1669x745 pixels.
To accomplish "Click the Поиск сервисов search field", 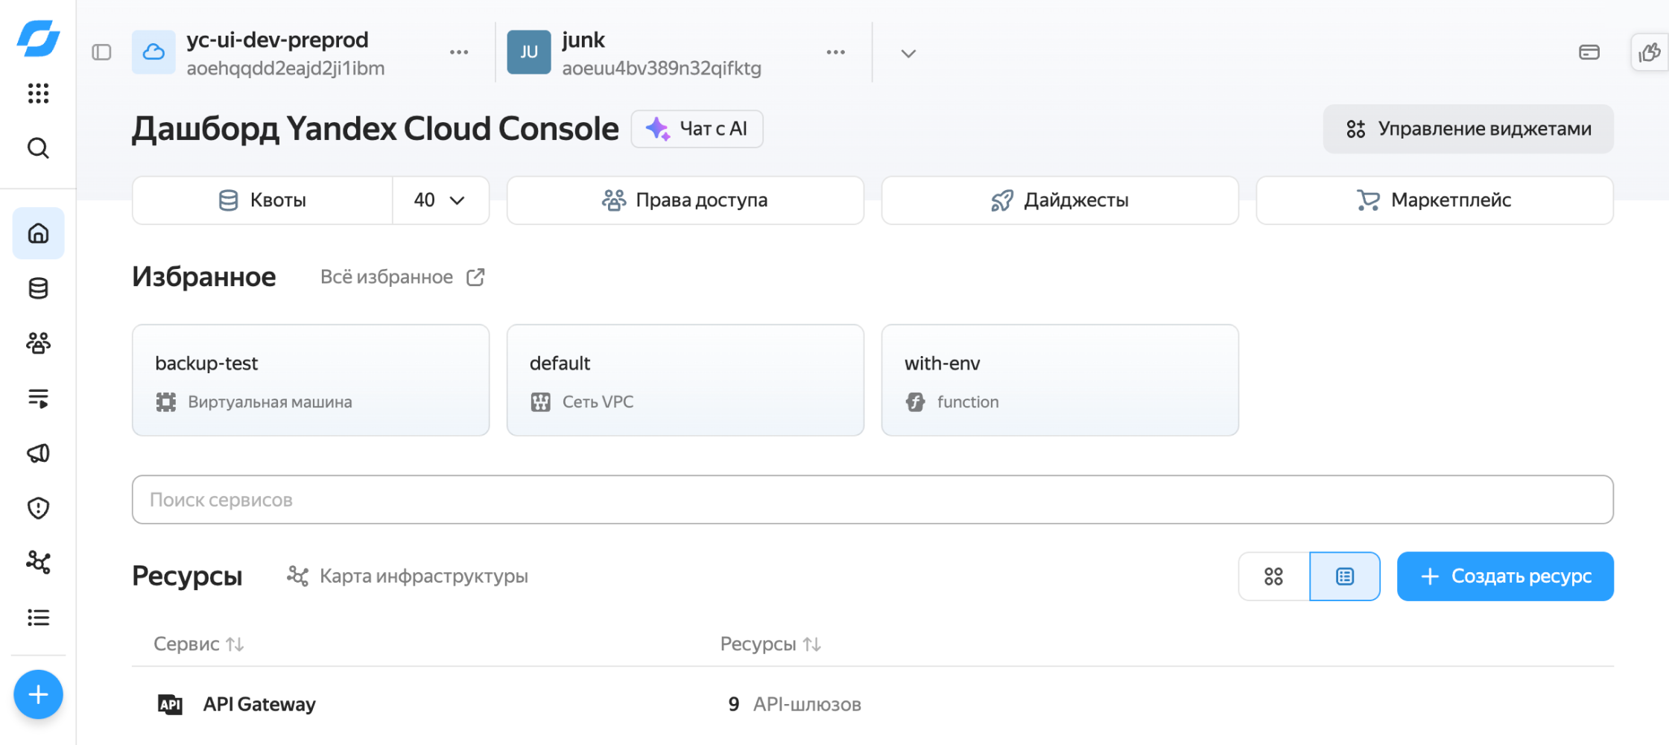I will pos(872,500).
